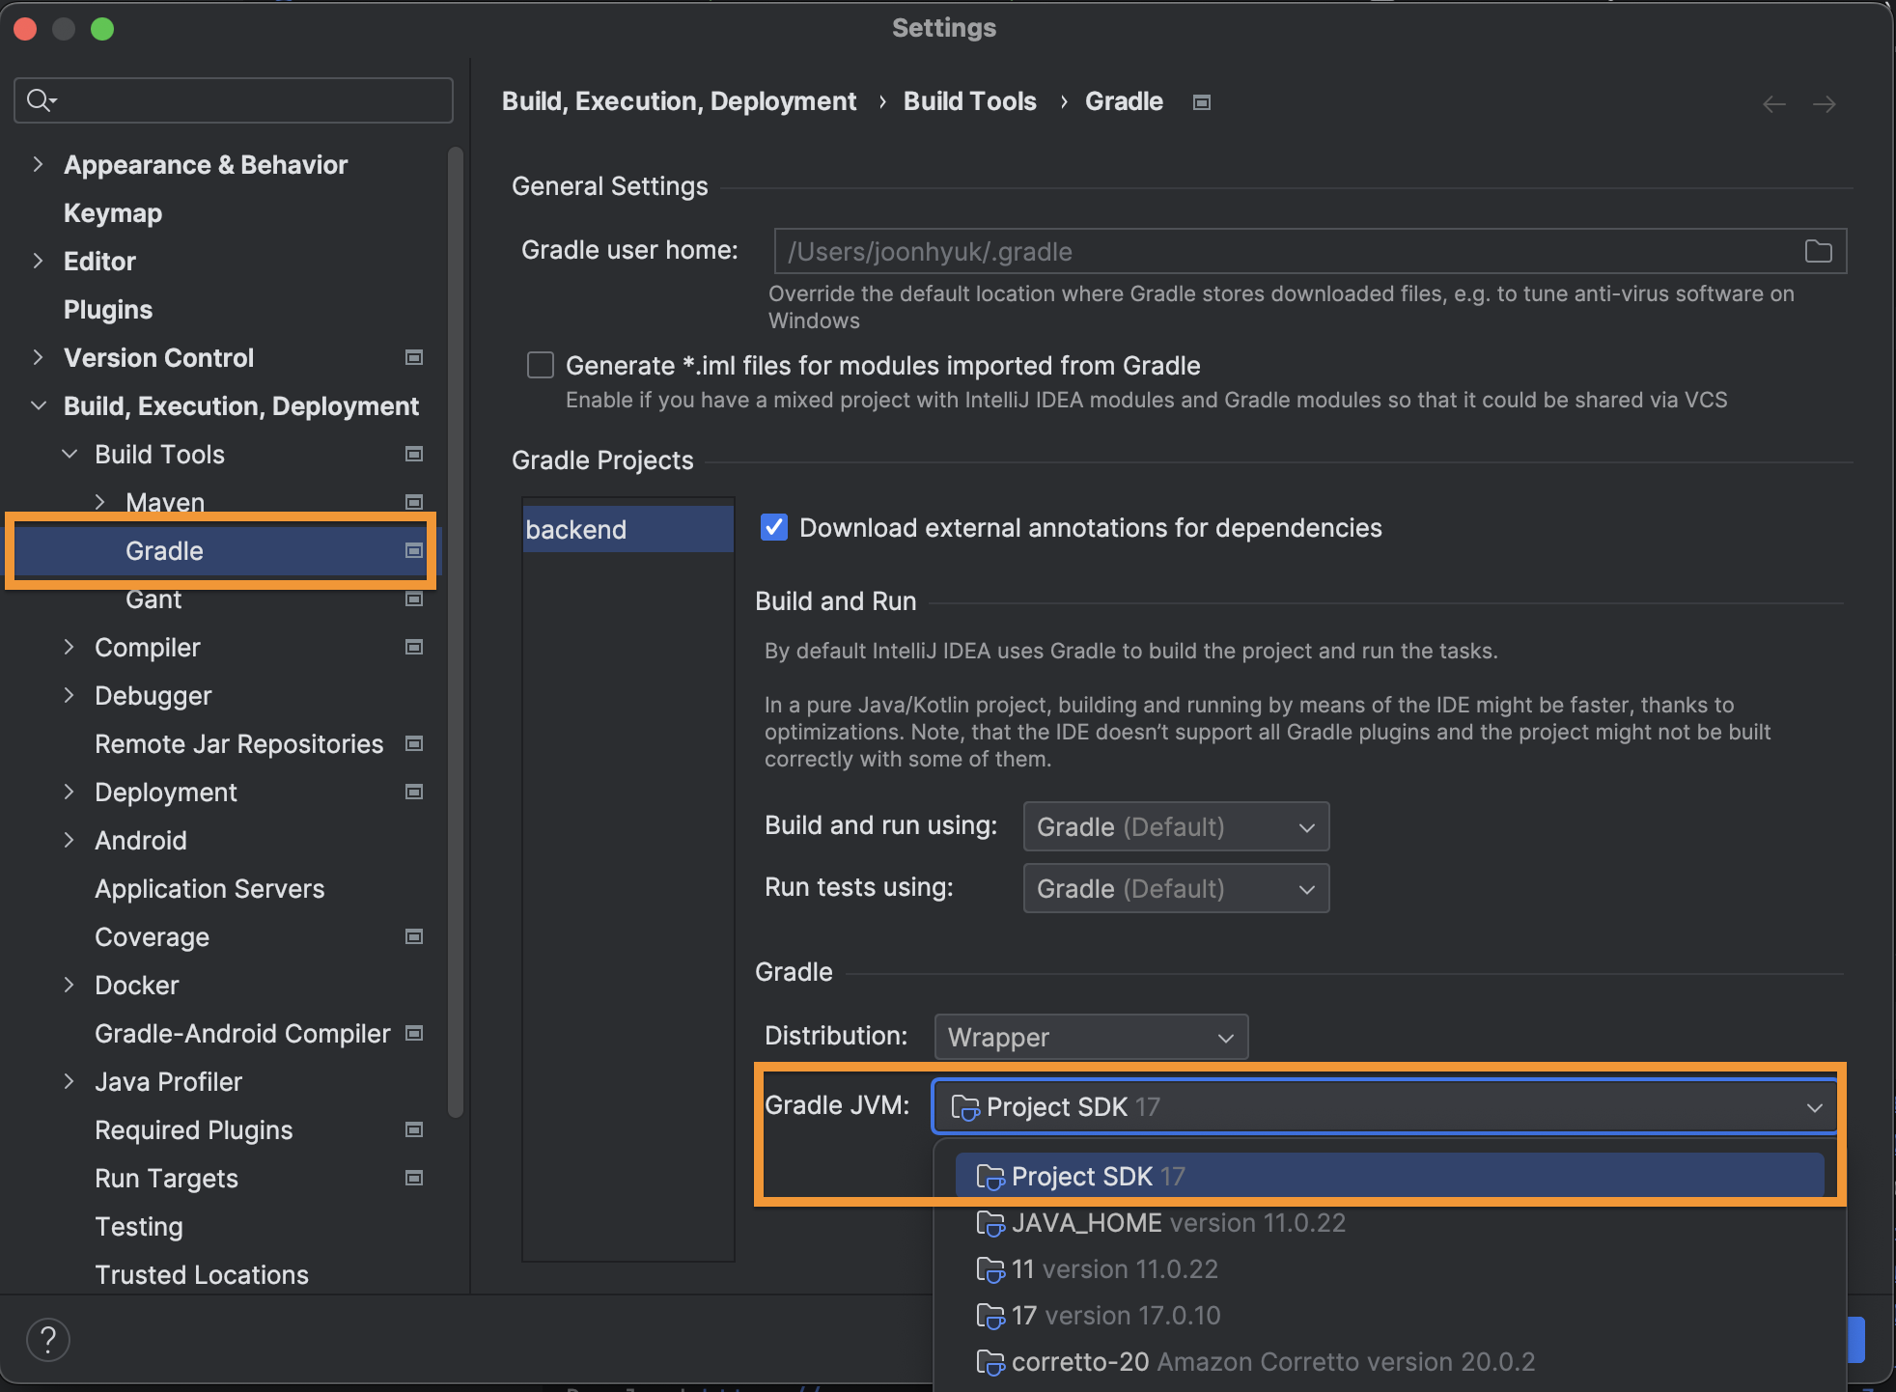This screenshot has width=1896, height=1392.
Task: Click the folder browse icon in Gradle user home
Action: tap(1818, 252)
